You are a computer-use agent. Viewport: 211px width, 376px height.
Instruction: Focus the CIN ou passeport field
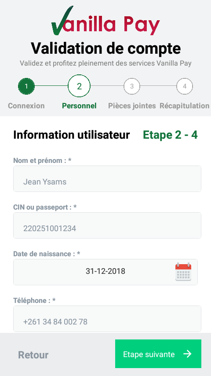[107, 225]
